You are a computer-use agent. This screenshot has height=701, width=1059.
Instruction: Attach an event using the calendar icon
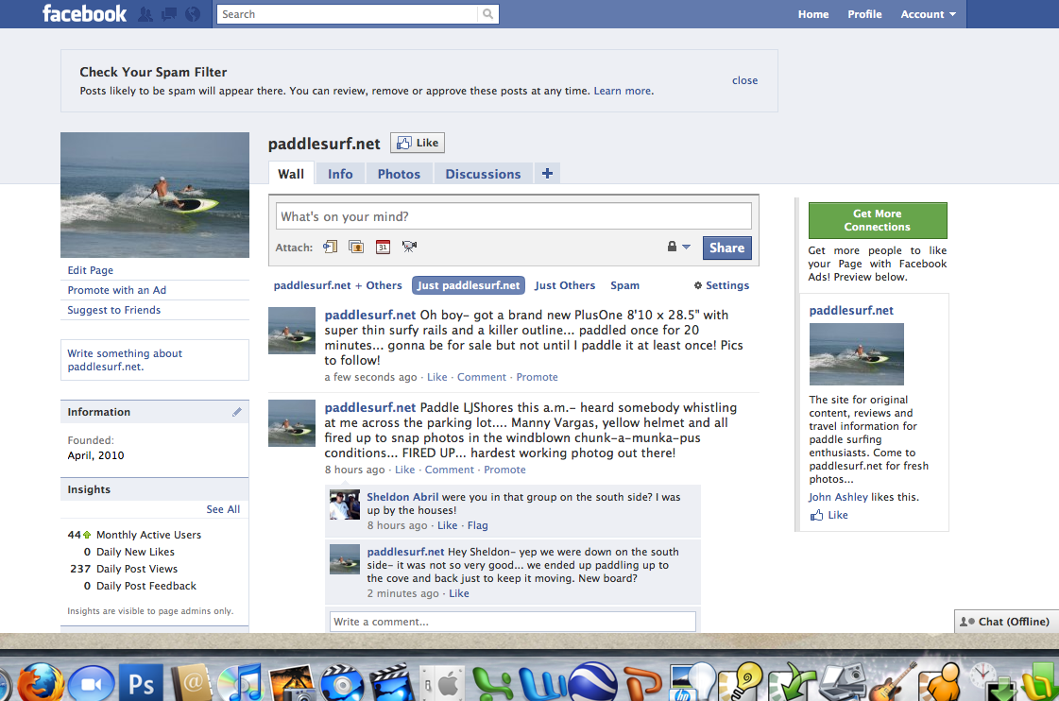(x=383, y=247)
